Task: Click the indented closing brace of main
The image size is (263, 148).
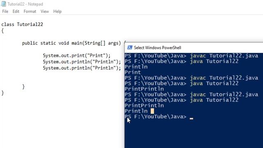Action: pyautogui.click(x=23, y=87)
